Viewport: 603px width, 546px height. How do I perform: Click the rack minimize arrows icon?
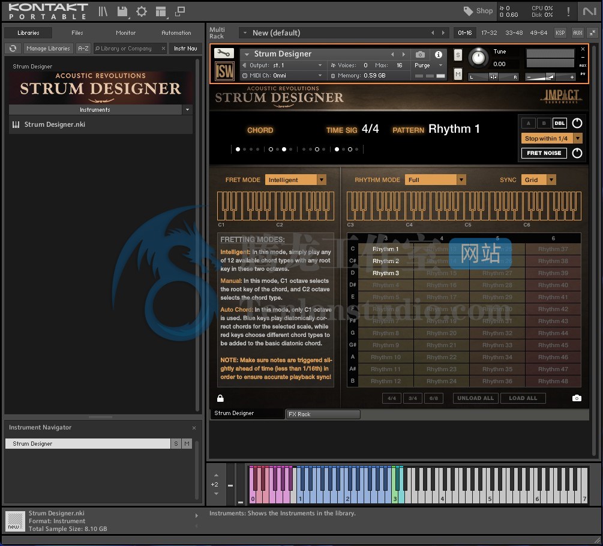[x=593, y=32]
